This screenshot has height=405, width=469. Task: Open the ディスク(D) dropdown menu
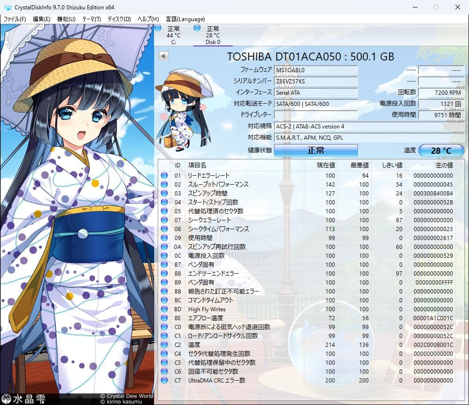119,19
